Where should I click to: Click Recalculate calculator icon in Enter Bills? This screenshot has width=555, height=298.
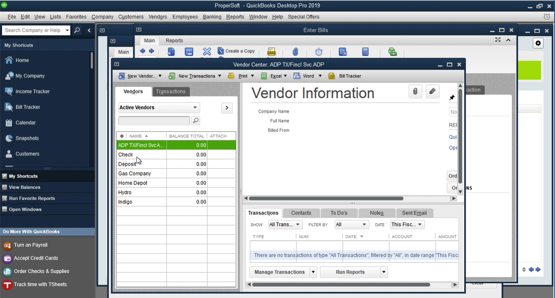coord(365,52)
